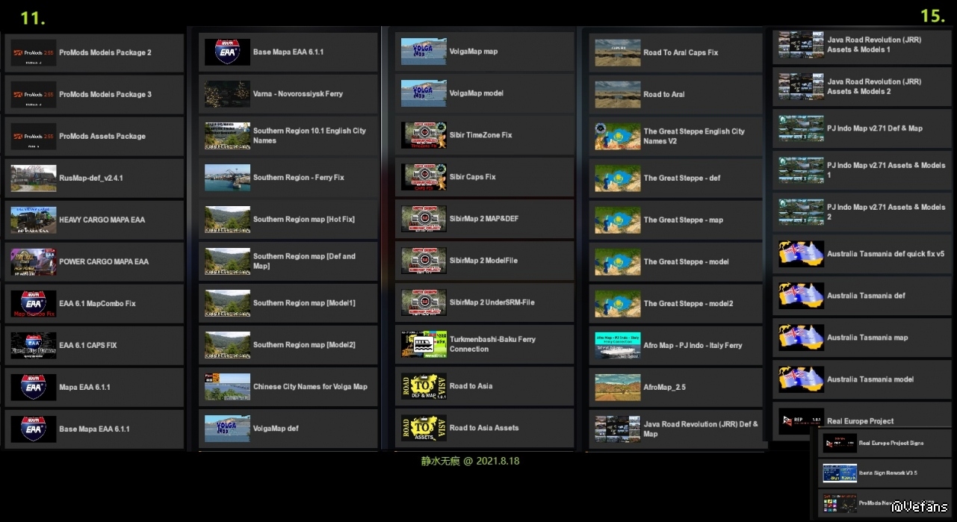Image resolution: width=957 pixels, height=522 pixels.
Task: Select Java Road Revolution Assets & Models 2
Action: click(x=862, y=87)
